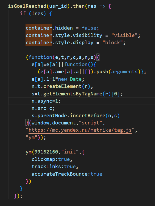Click "container" in the display line
155x206 pixels.
(39, 43)
